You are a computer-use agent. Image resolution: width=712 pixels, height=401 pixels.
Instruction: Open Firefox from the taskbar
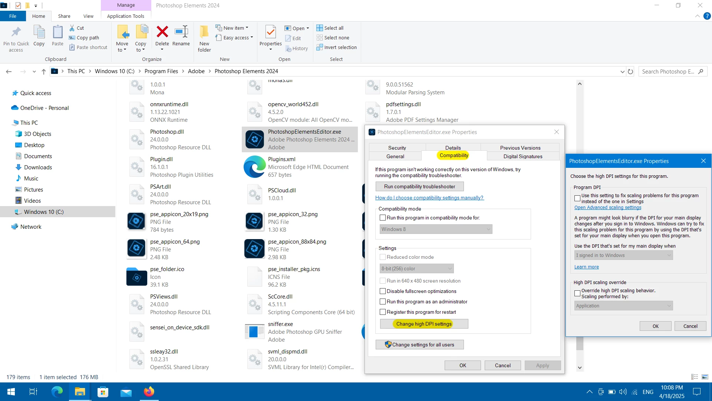tap(149, 392)
